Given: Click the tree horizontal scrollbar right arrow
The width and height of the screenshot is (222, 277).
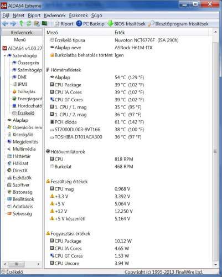Looking at the screenshot, I should click(x=38, y=264).
